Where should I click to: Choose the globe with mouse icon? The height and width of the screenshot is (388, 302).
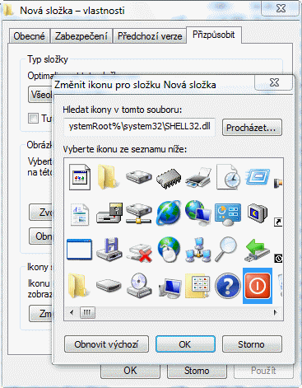tap(169, 250)
